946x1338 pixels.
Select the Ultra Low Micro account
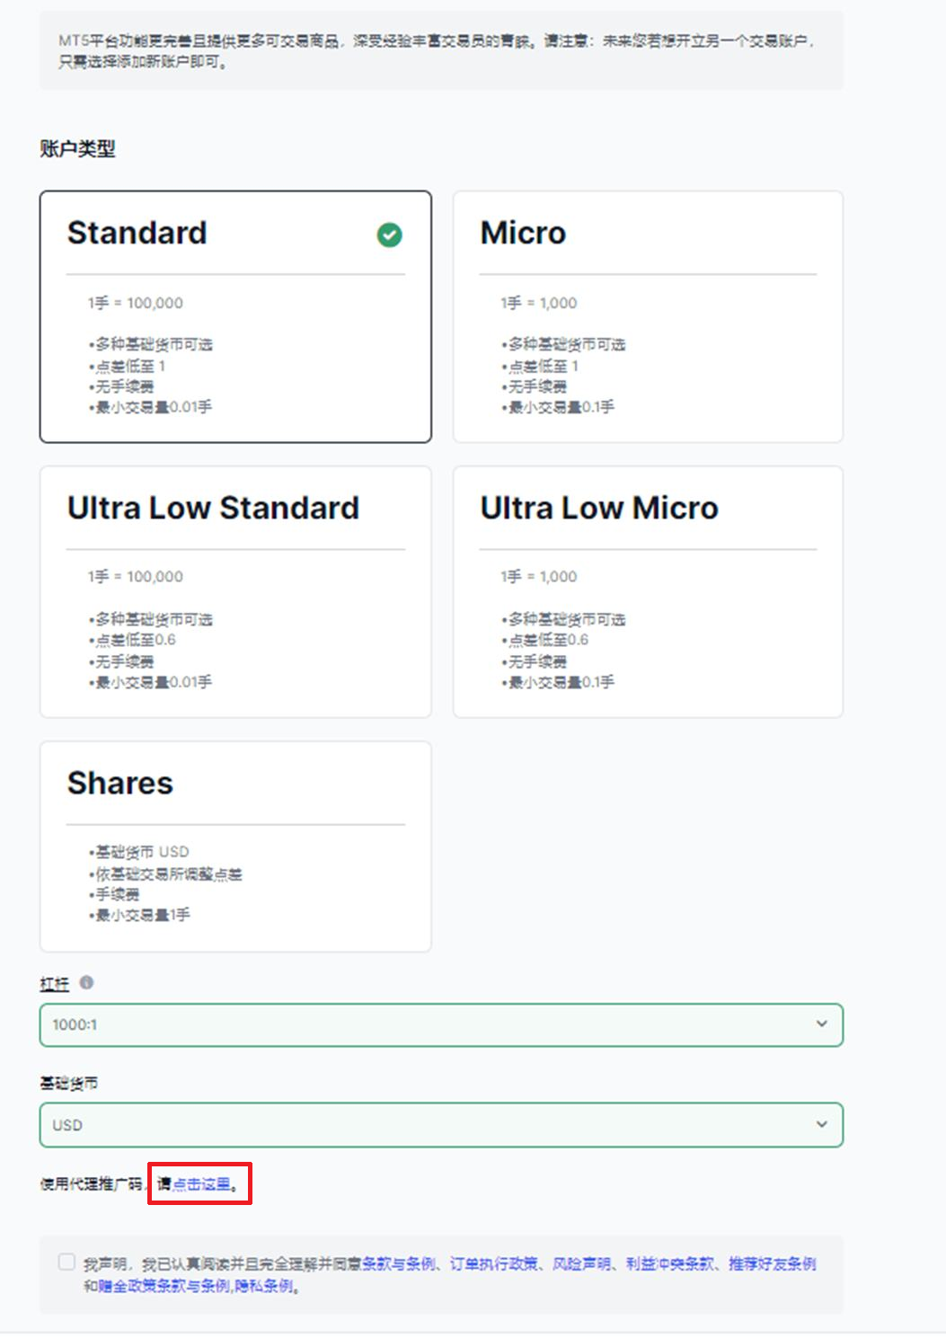648,590
